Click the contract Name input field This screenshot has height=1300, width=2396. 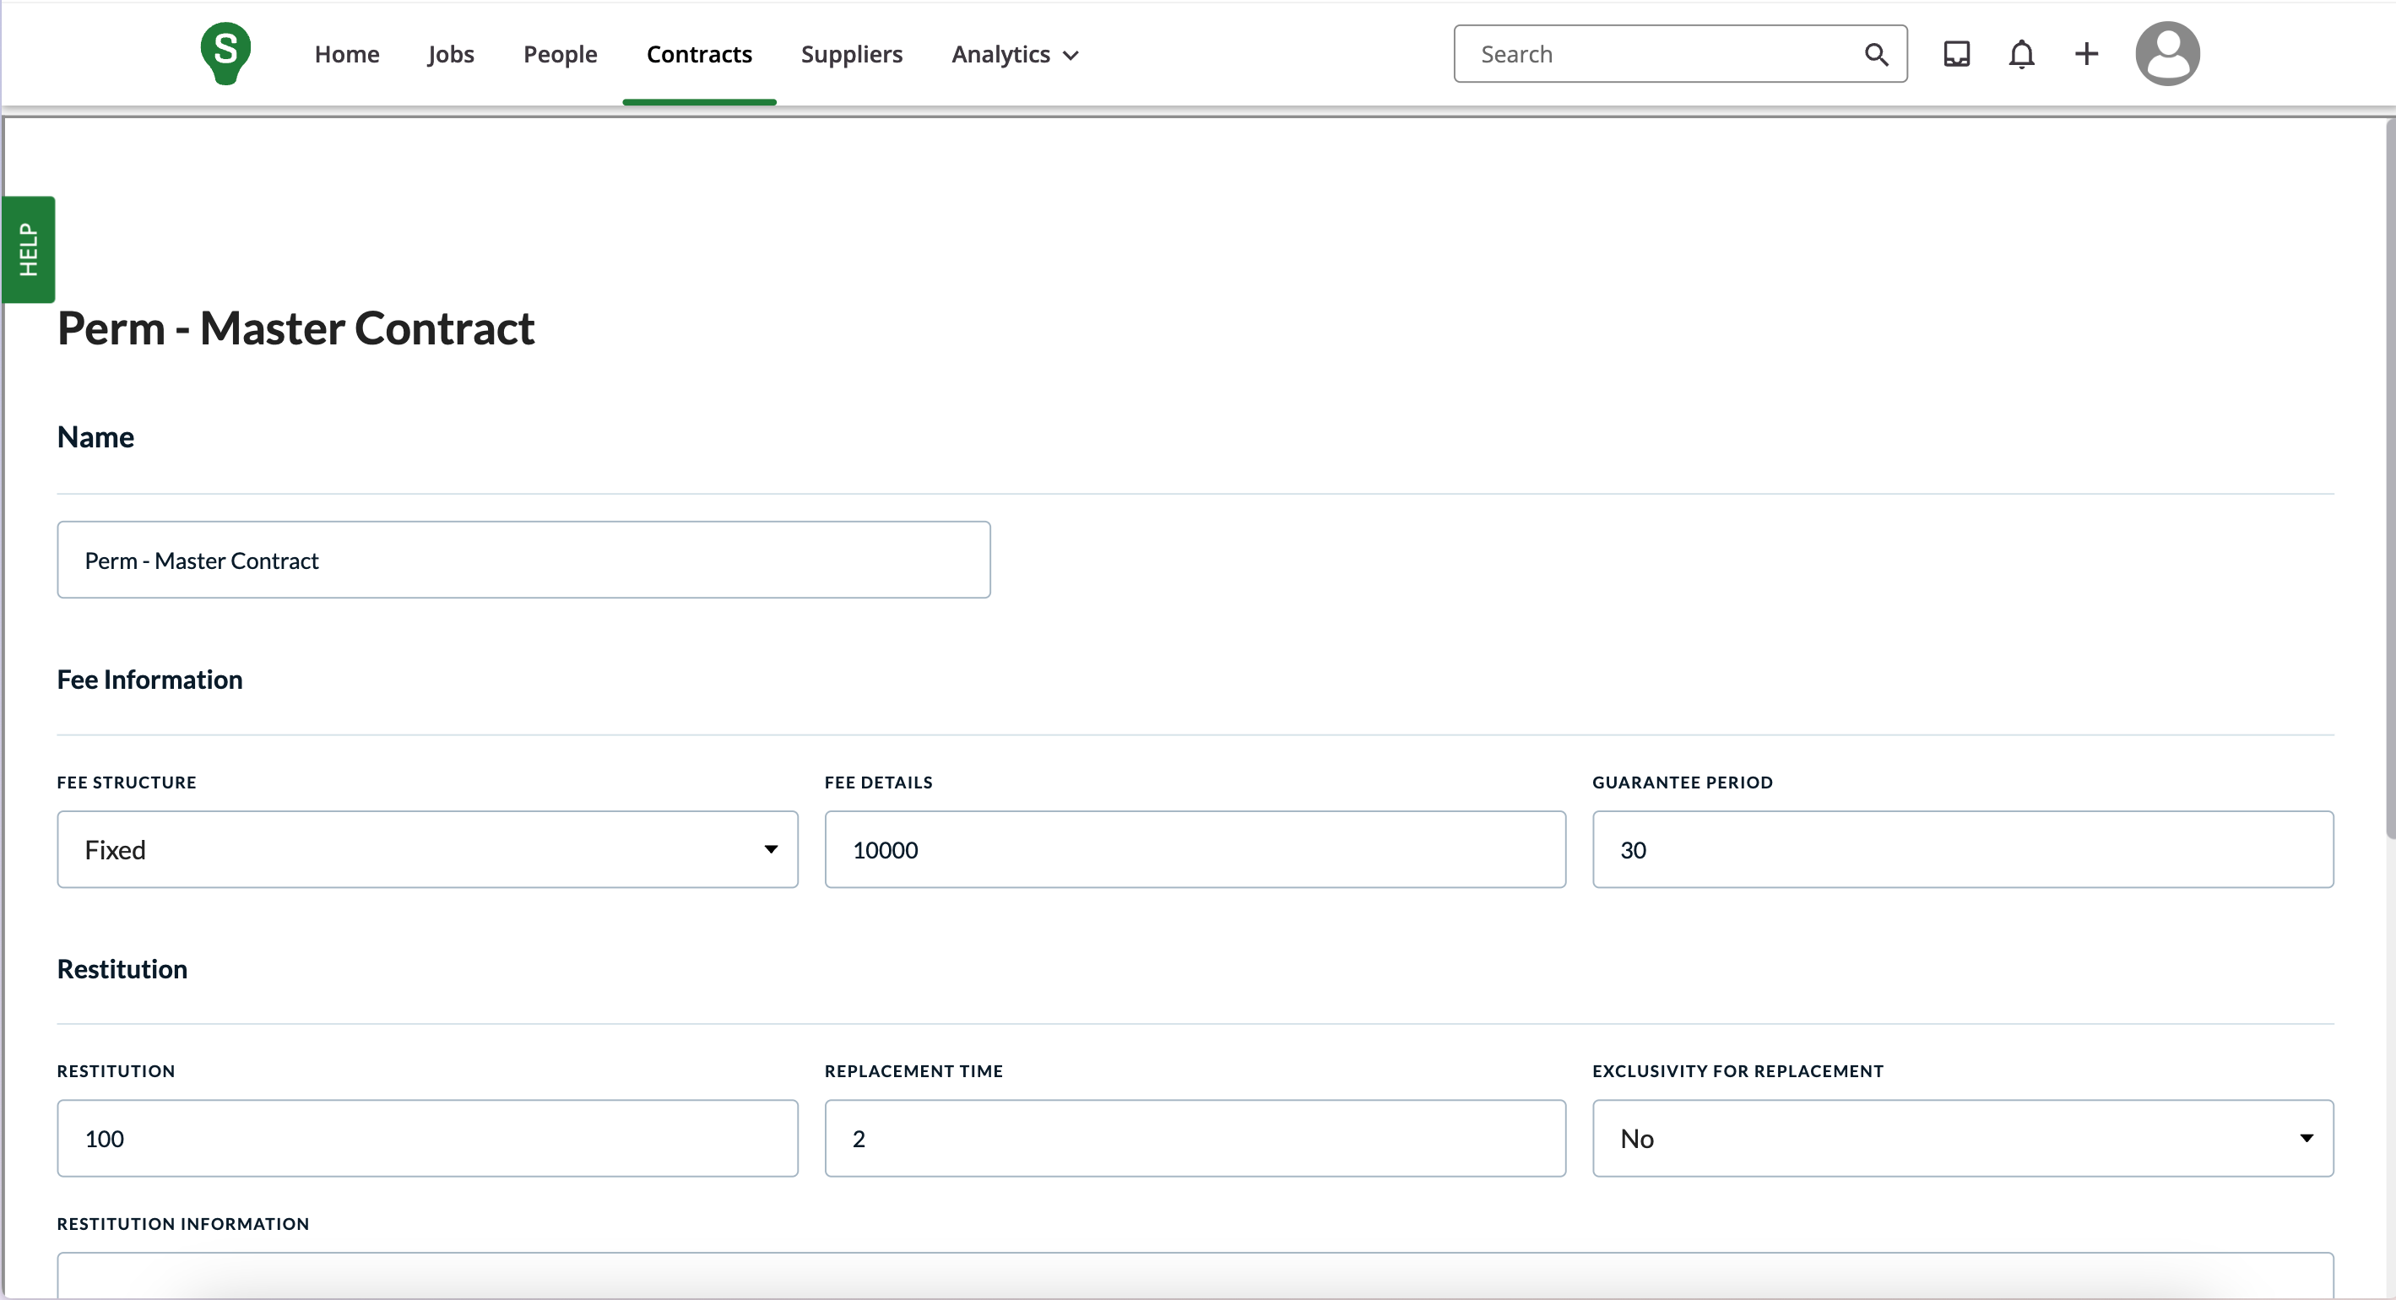(523, 560)
